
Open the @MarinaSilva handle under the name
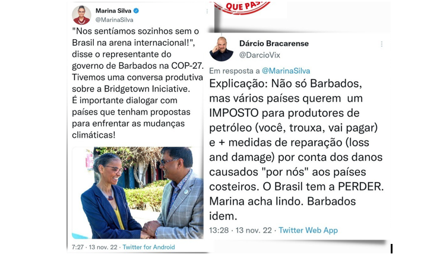click(x=115, y=20)
